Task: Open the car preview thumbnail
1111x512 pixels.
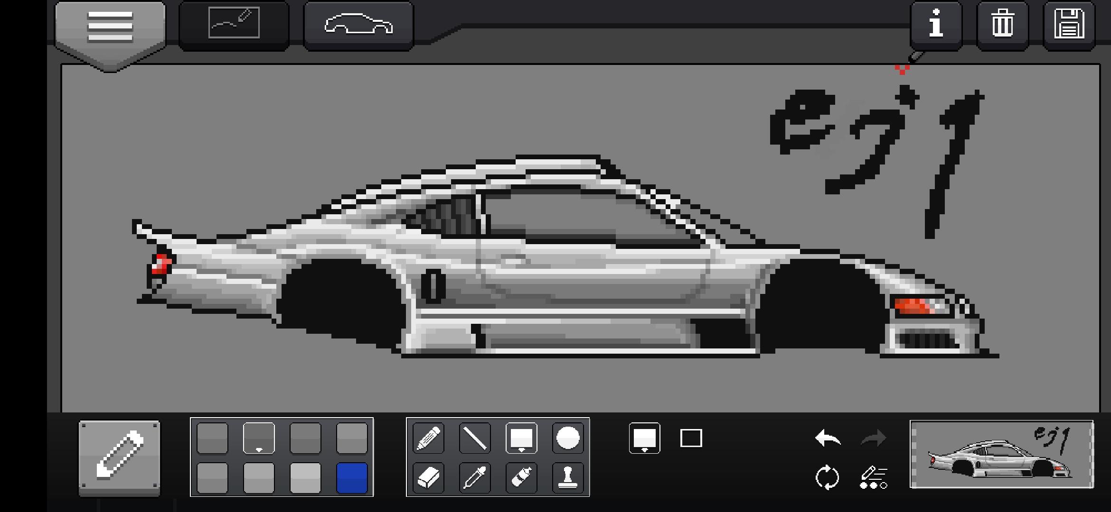Action: [x=1001, y=454]
